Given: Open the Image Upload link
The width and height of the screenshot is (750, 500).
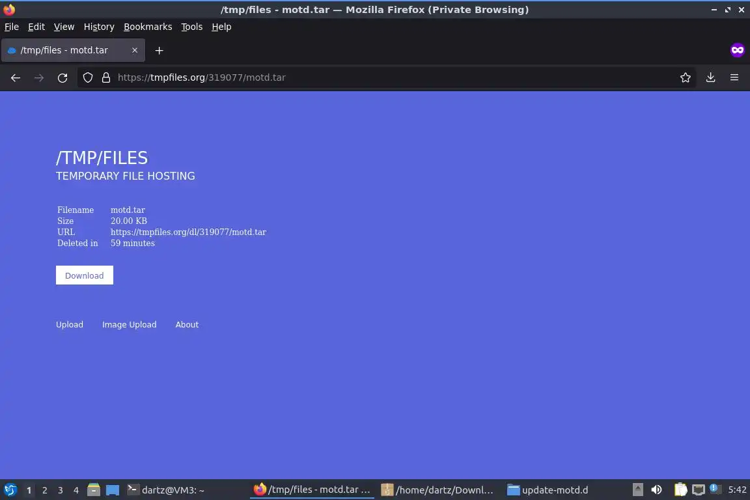Looking at the screenshot, I should 129,324.
